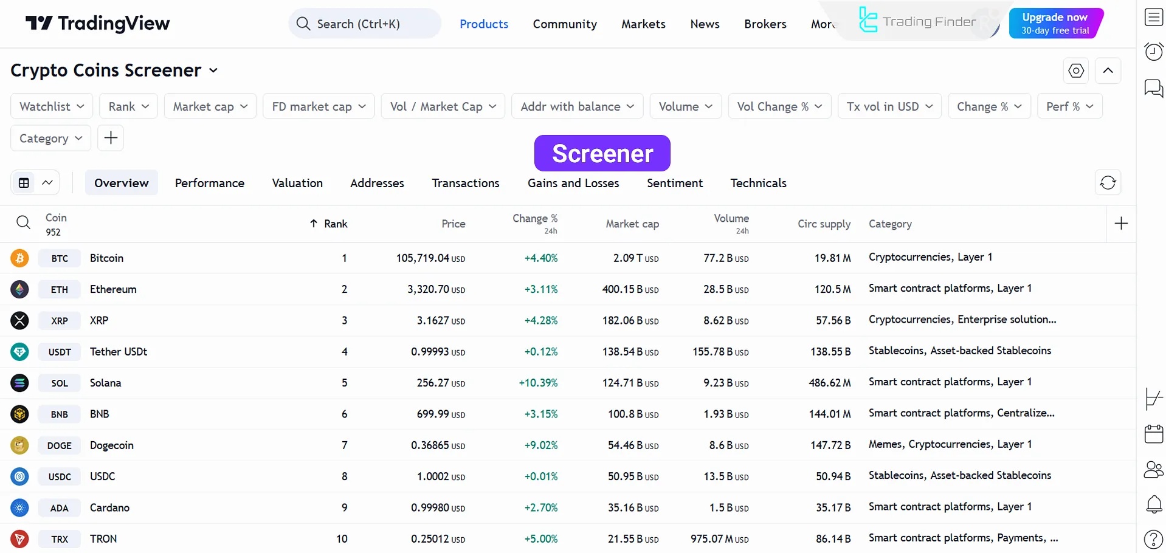Image resolution: width=1166 pixels, height=553 pixels.
Task: Switch to the Valuation tab
Action: [297, 183]
